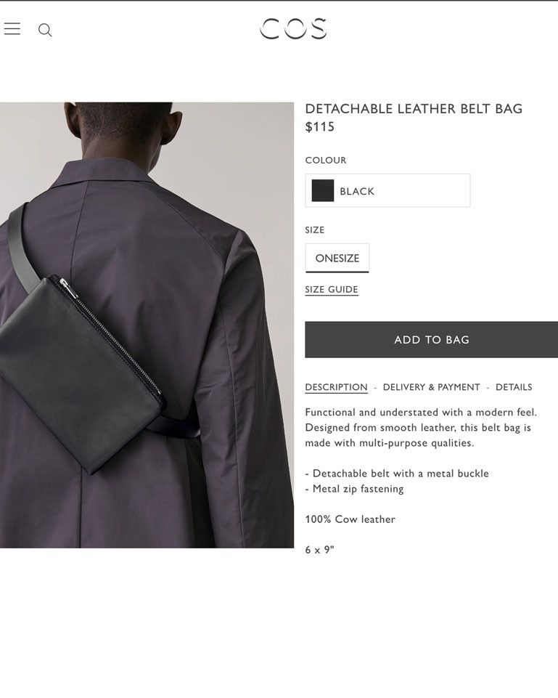Choose the ONESIZE size option

click(x=337, y=258)
